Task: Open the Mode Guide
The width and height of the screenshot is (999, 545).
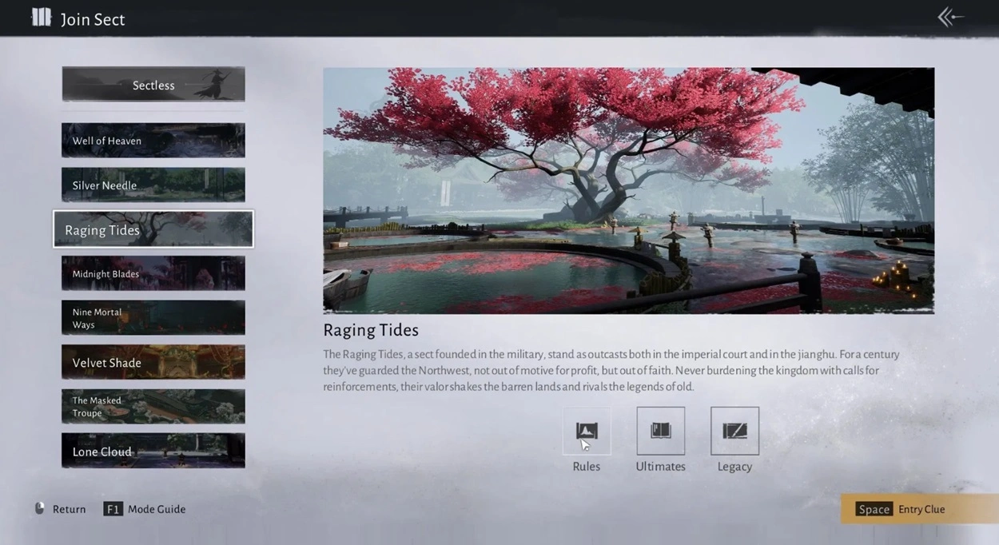Action: 156,509
